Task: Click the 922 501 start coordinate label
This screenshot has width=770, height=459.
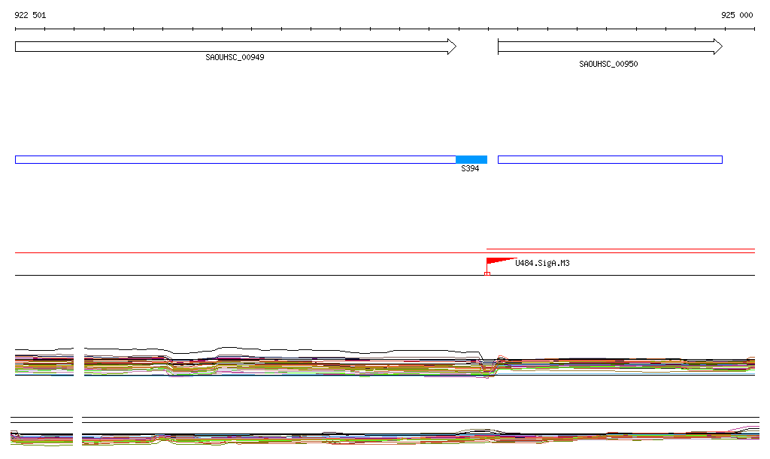Action: point(30,15)
